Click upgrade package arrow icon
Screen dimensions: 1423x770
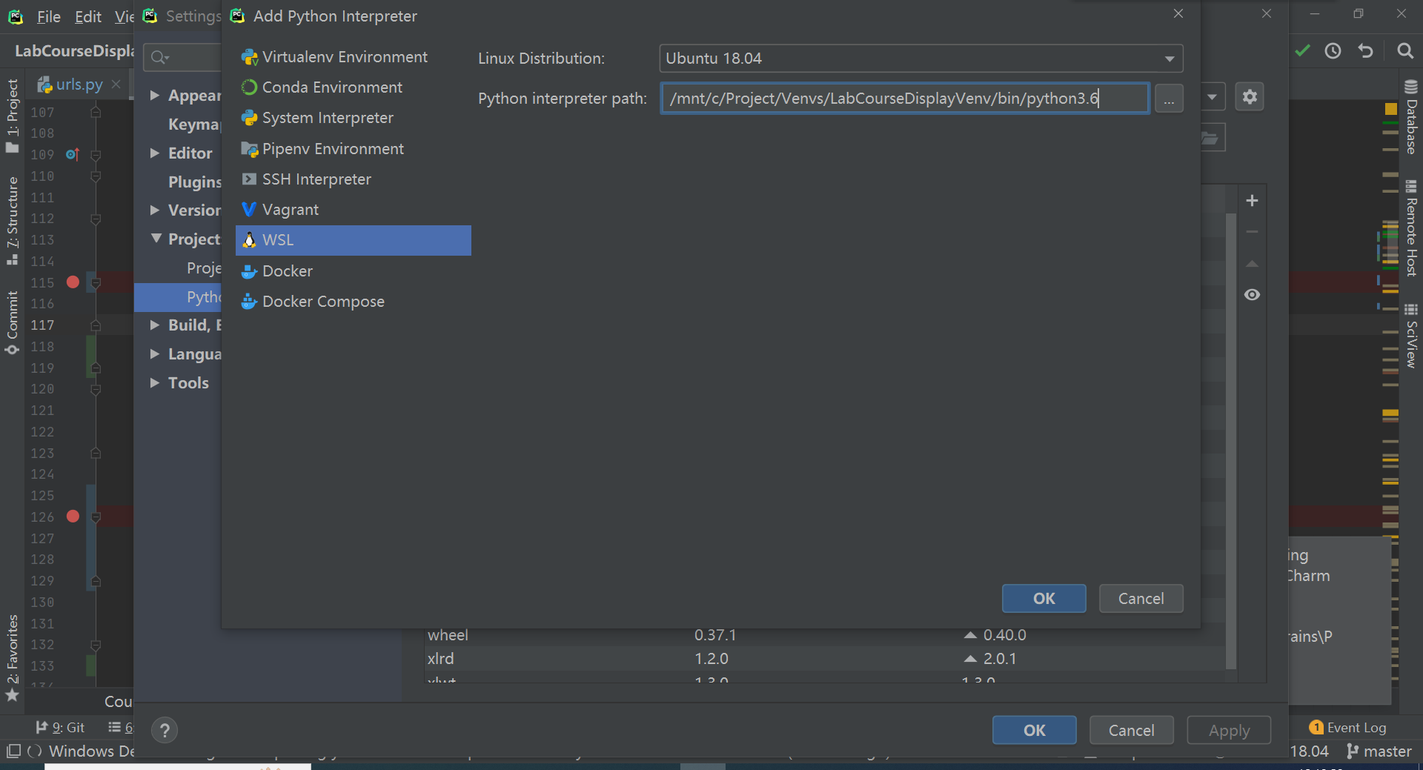click(1252, 264)
